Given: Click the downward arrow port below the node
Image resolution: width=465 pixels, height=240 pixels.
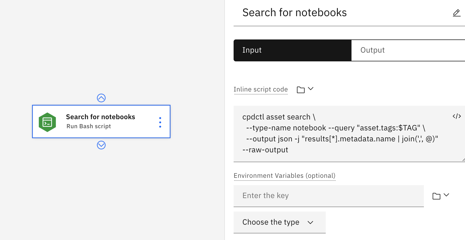Looking at the screenshot, I should pos(101,145).
